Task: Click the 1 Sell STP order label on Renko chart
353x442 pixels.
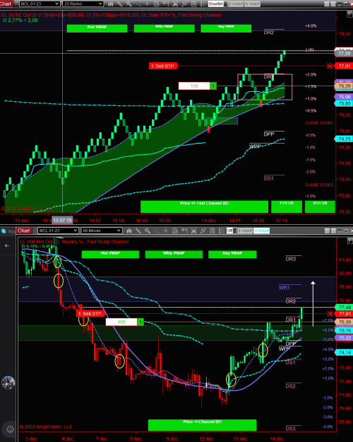Action: point(163,66)
